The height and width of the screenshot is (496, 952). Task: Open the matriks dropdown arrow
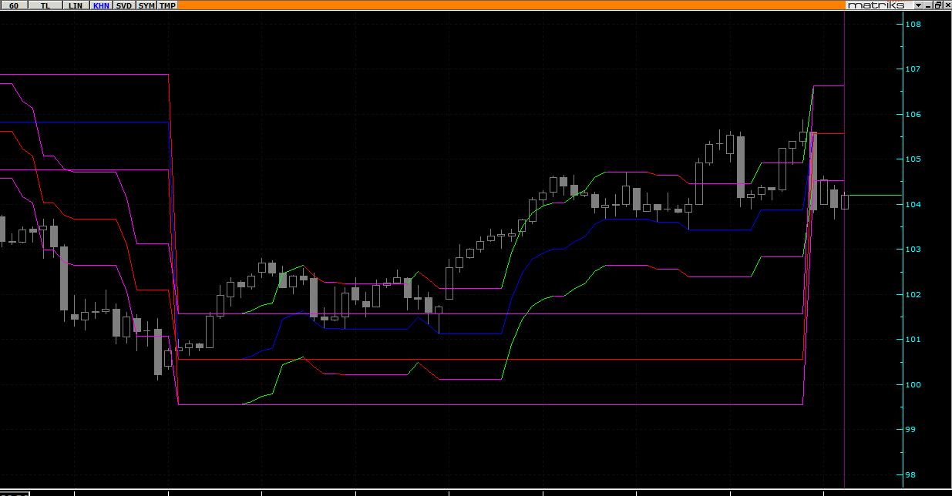point(918,5)
